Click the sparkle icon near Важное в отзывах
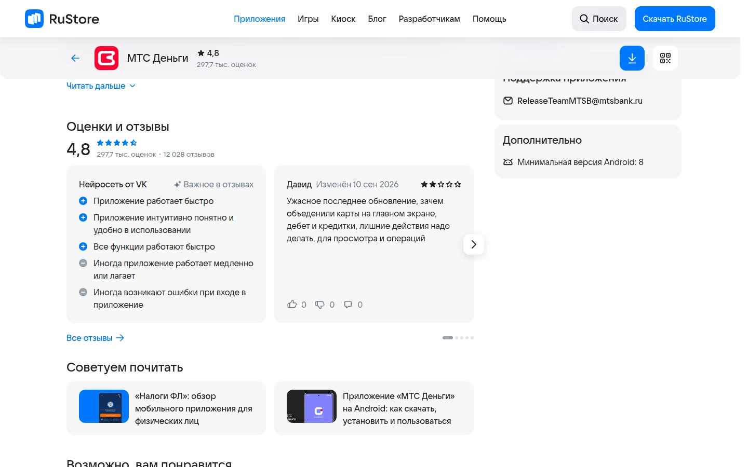The height and width of the screenshot is (467, 748). pyautogui.click(x=178, y=184)
